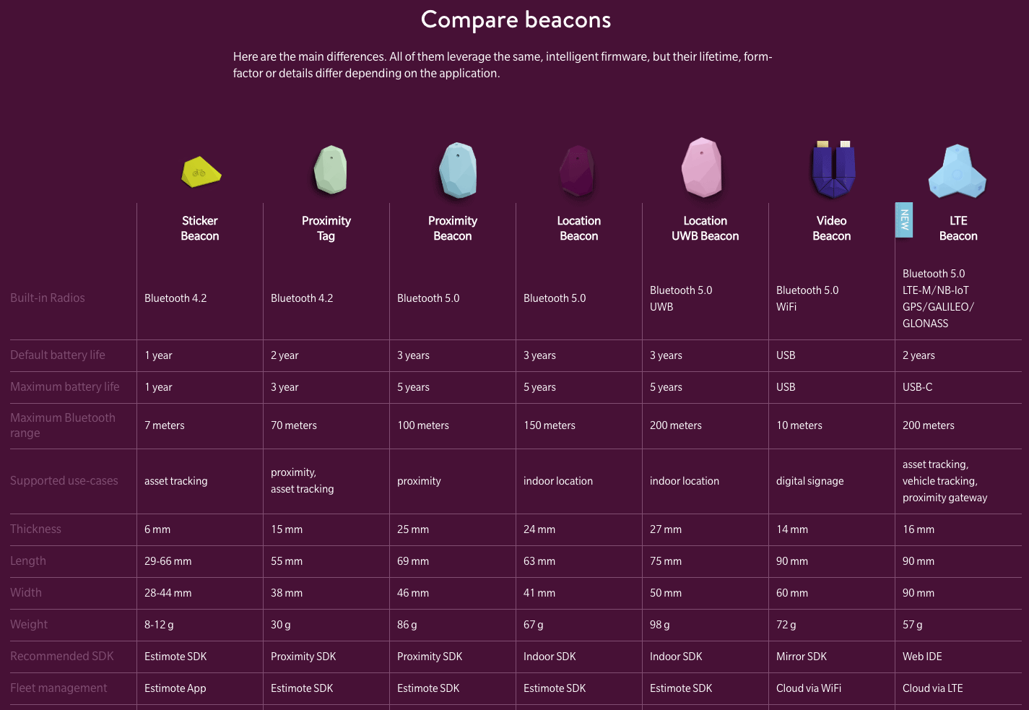Click the 10 meters range cell
Screen dimensions: 1029x710
click(799, 425)
